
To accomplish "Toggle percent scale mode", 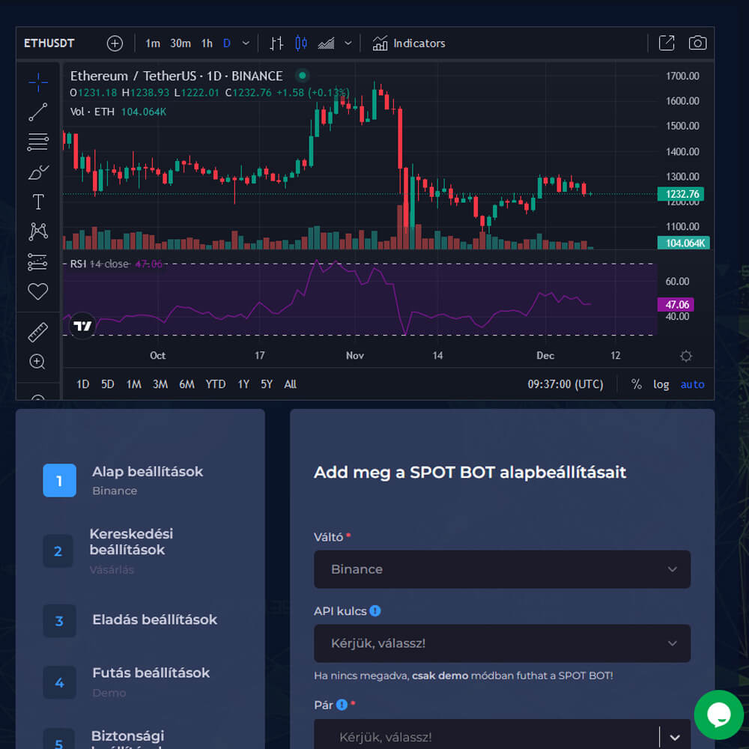I will [636, 384].
